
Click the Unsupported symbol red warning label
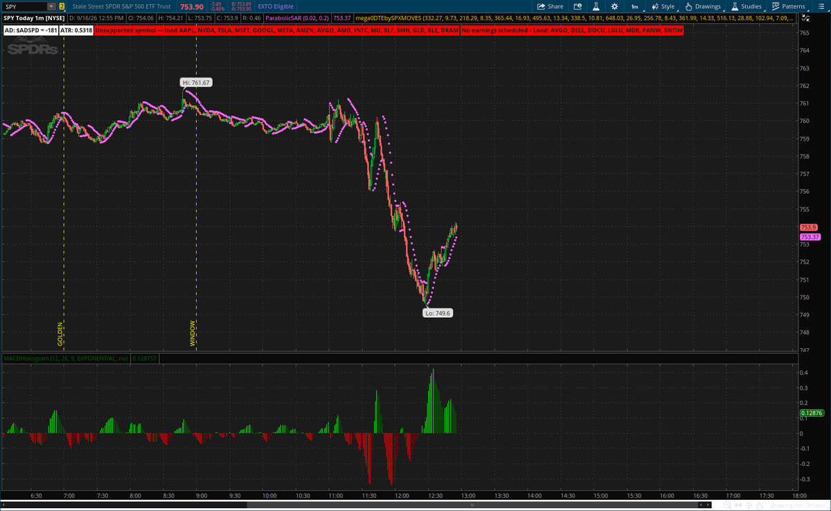point(276,30)
